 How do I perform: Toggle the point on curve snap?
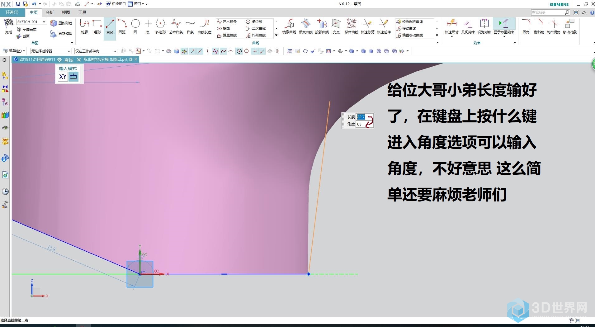pos(262,51)
